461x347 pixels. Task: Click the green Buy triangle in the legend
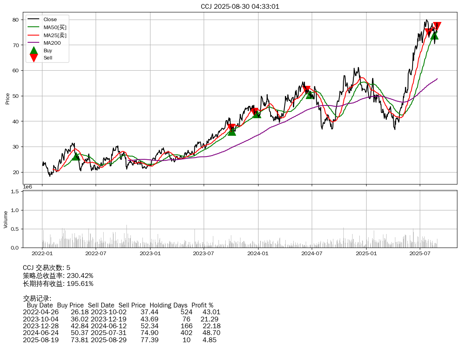coord(34,50)
